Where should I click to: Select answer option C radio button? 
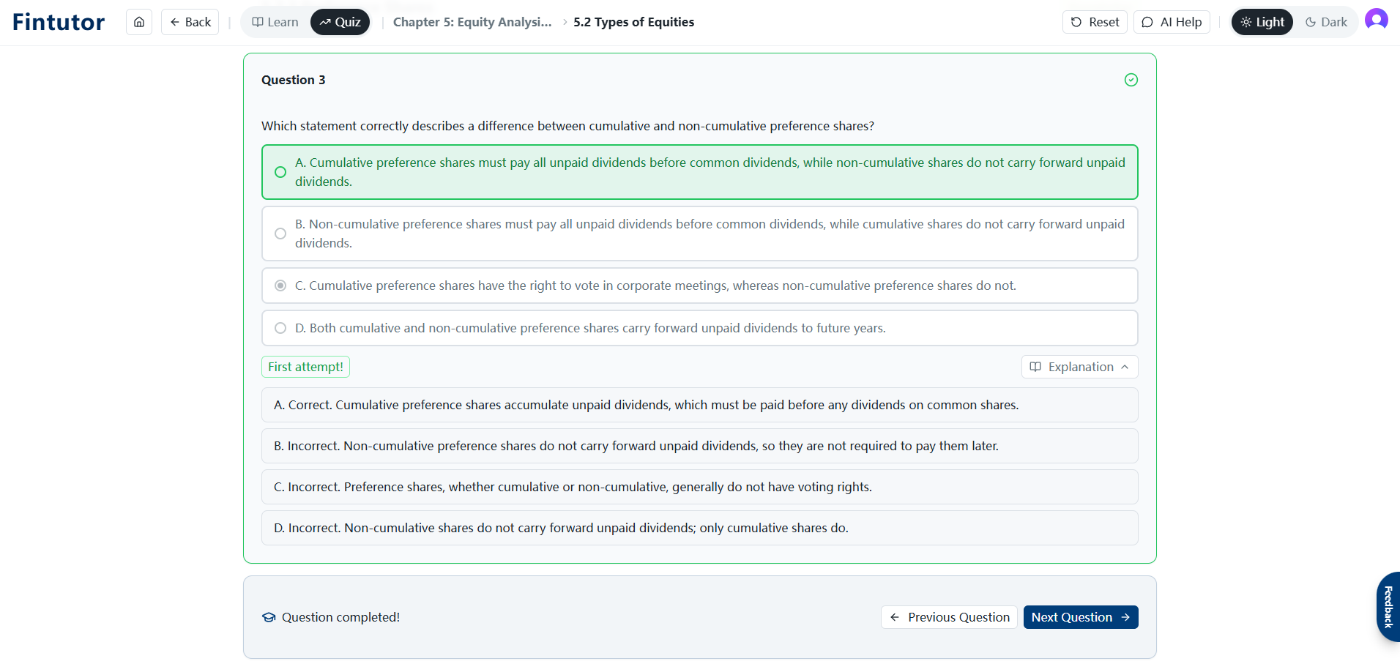(x=280, y=286)
